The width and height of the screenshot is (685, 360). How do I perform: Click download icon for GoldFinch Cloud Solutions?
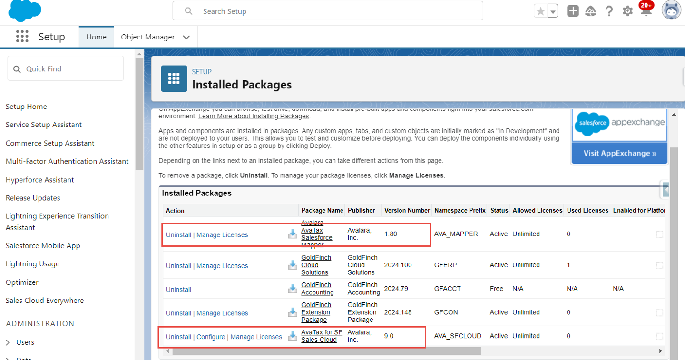[293, 265]
